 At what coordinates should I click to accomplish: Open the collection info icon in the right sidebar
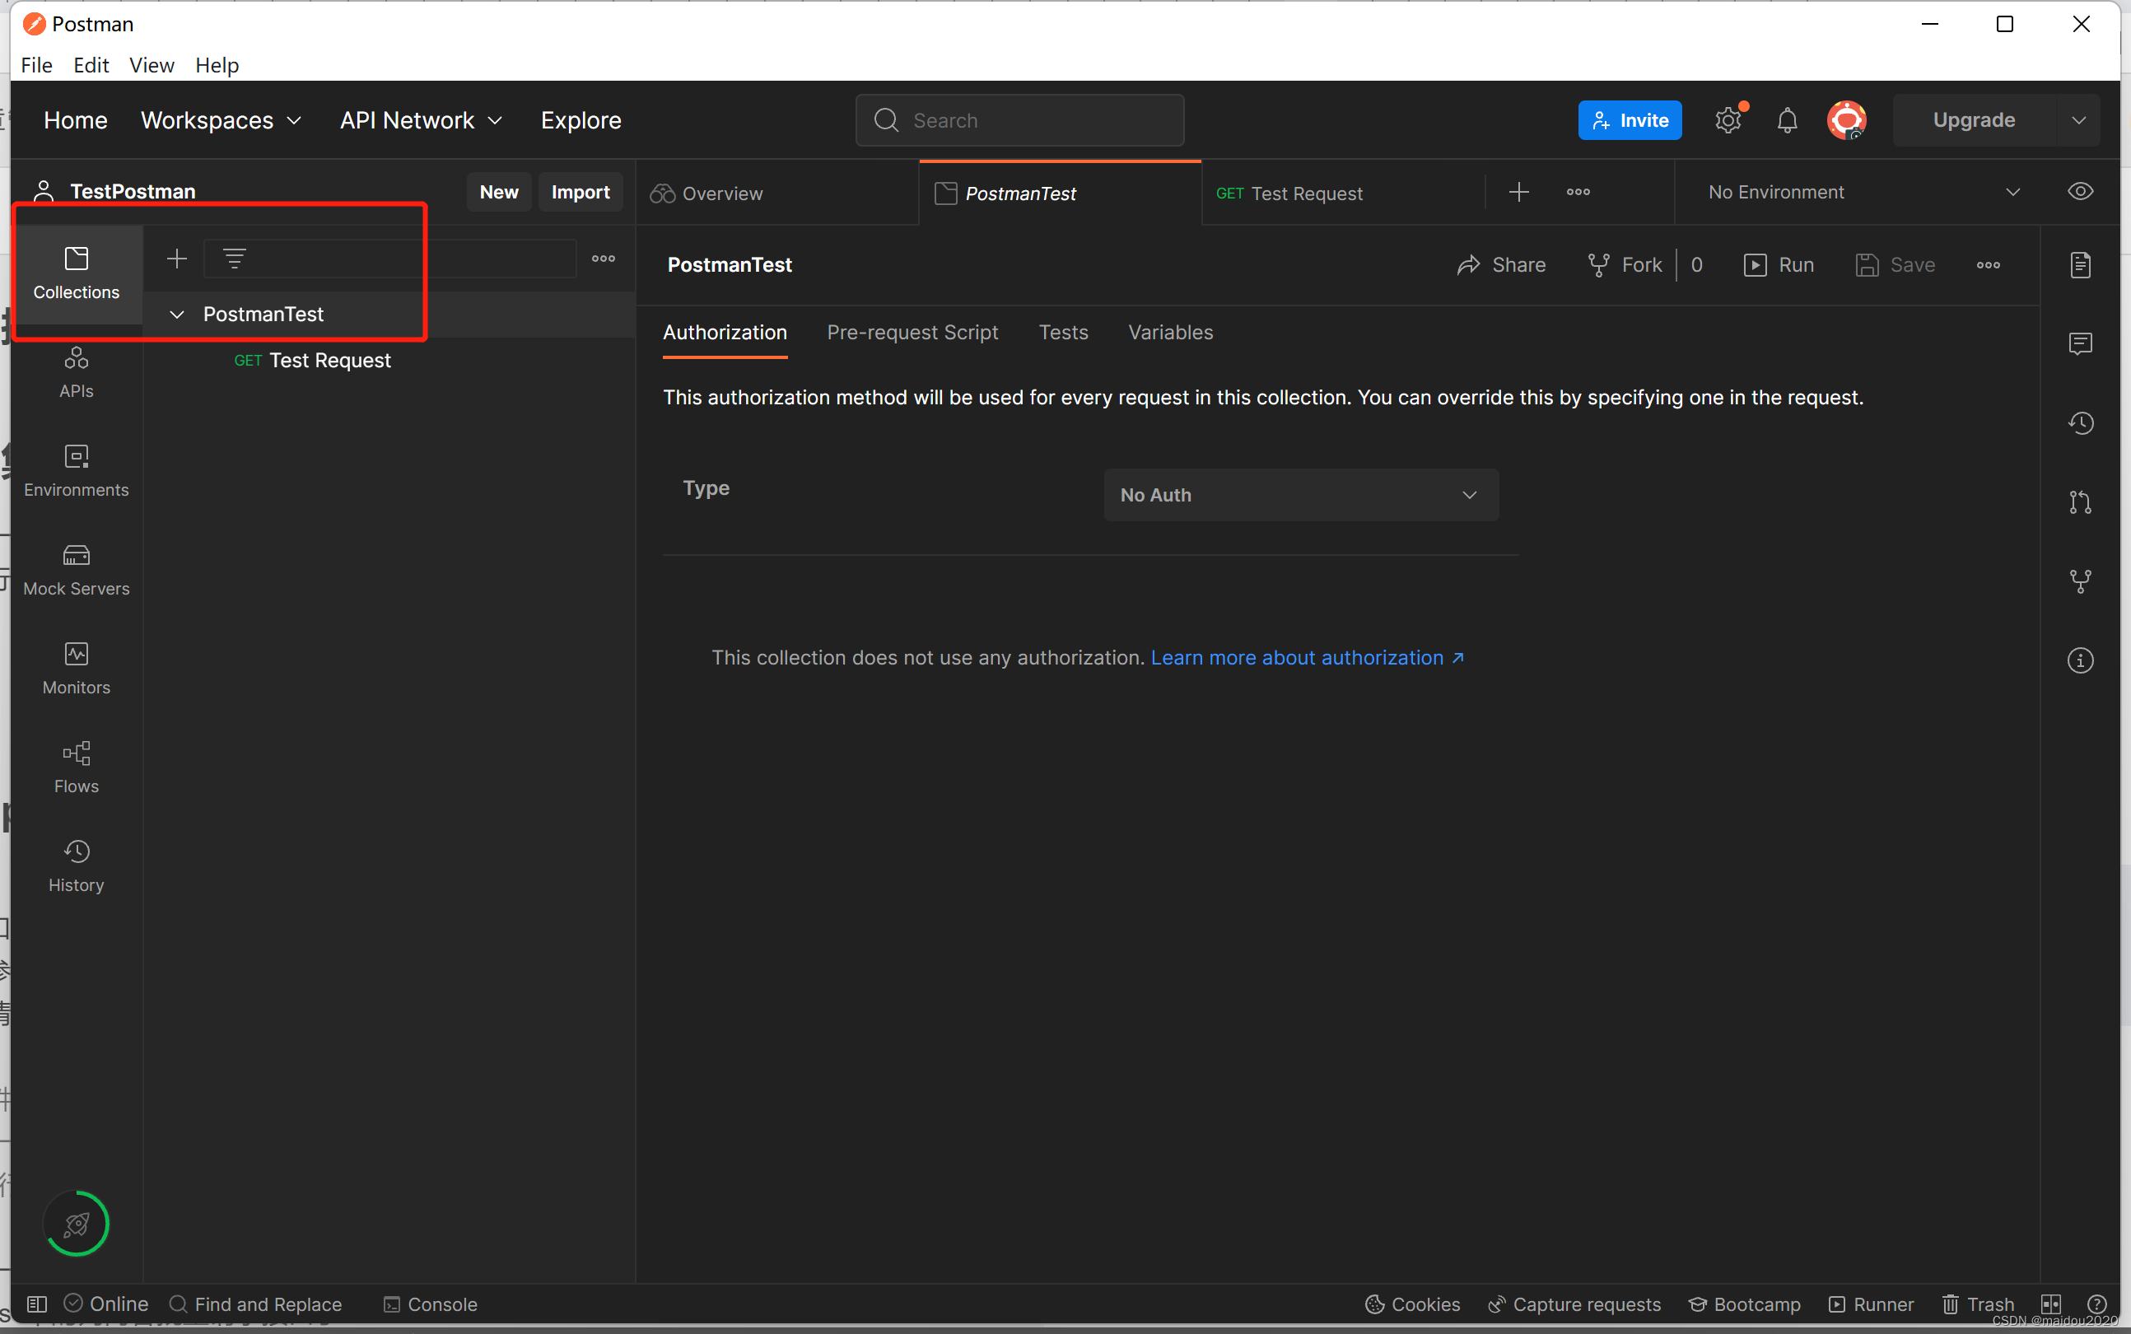[x=2080, y=660]
